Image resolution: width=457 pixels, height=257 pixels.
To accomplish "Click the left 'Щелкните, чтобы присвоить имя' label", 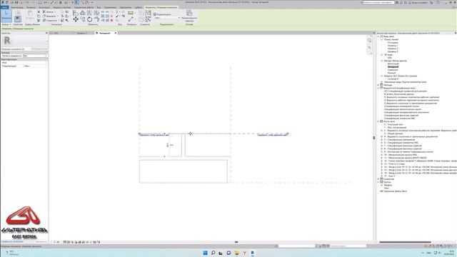I will 154,135.
